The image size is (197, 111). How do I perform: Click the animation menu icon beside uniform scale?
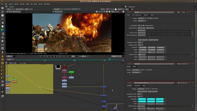(192, 55)
